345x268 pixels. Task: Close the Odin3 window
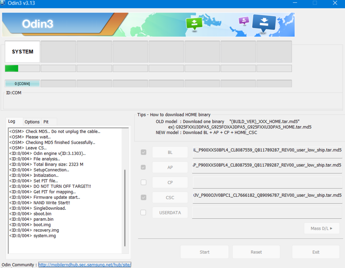(x=335, y=3)
